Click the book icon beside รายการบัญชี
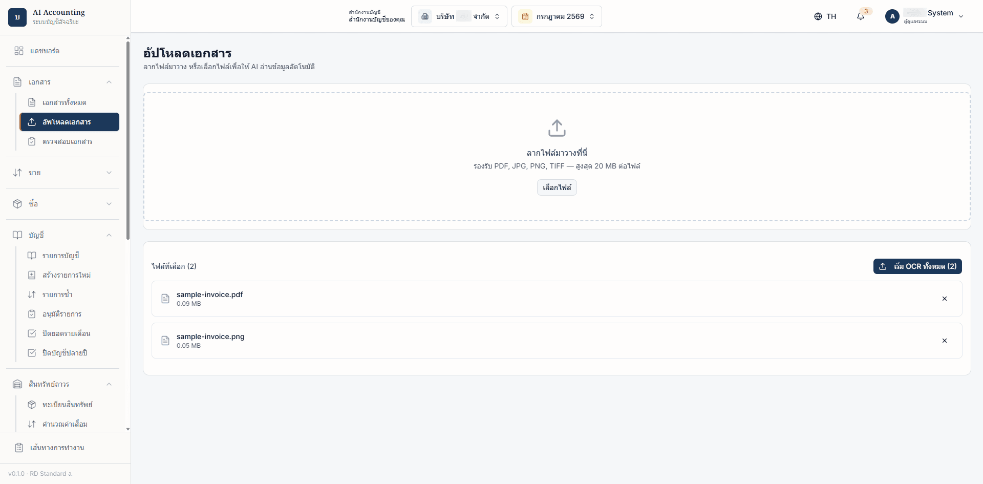 (32, 256)
